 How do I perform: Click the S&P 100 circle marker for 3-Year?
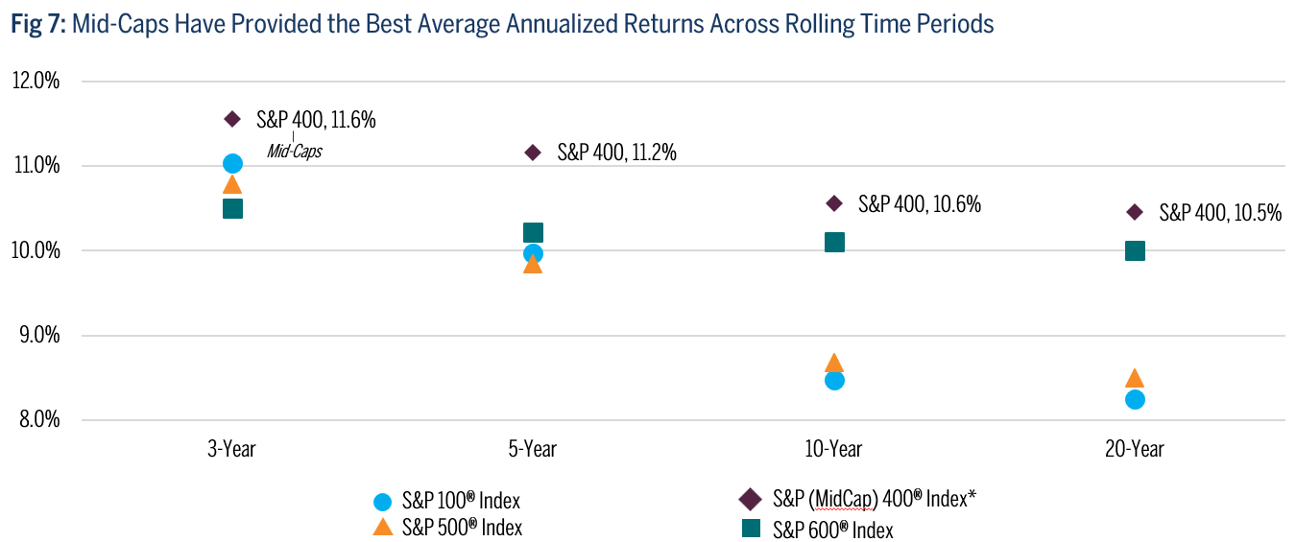(232, 164)
